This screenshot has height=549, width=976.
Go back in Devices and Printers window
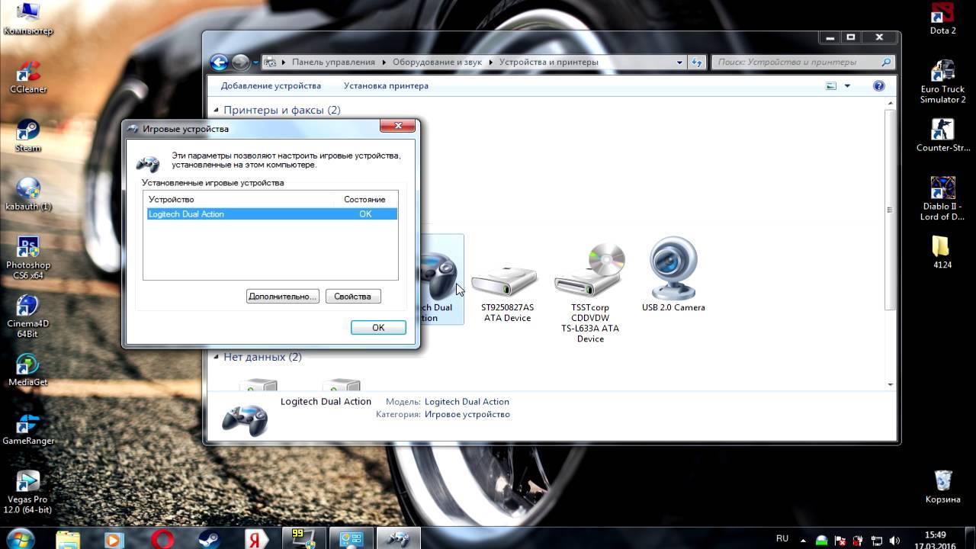point(220,63)
